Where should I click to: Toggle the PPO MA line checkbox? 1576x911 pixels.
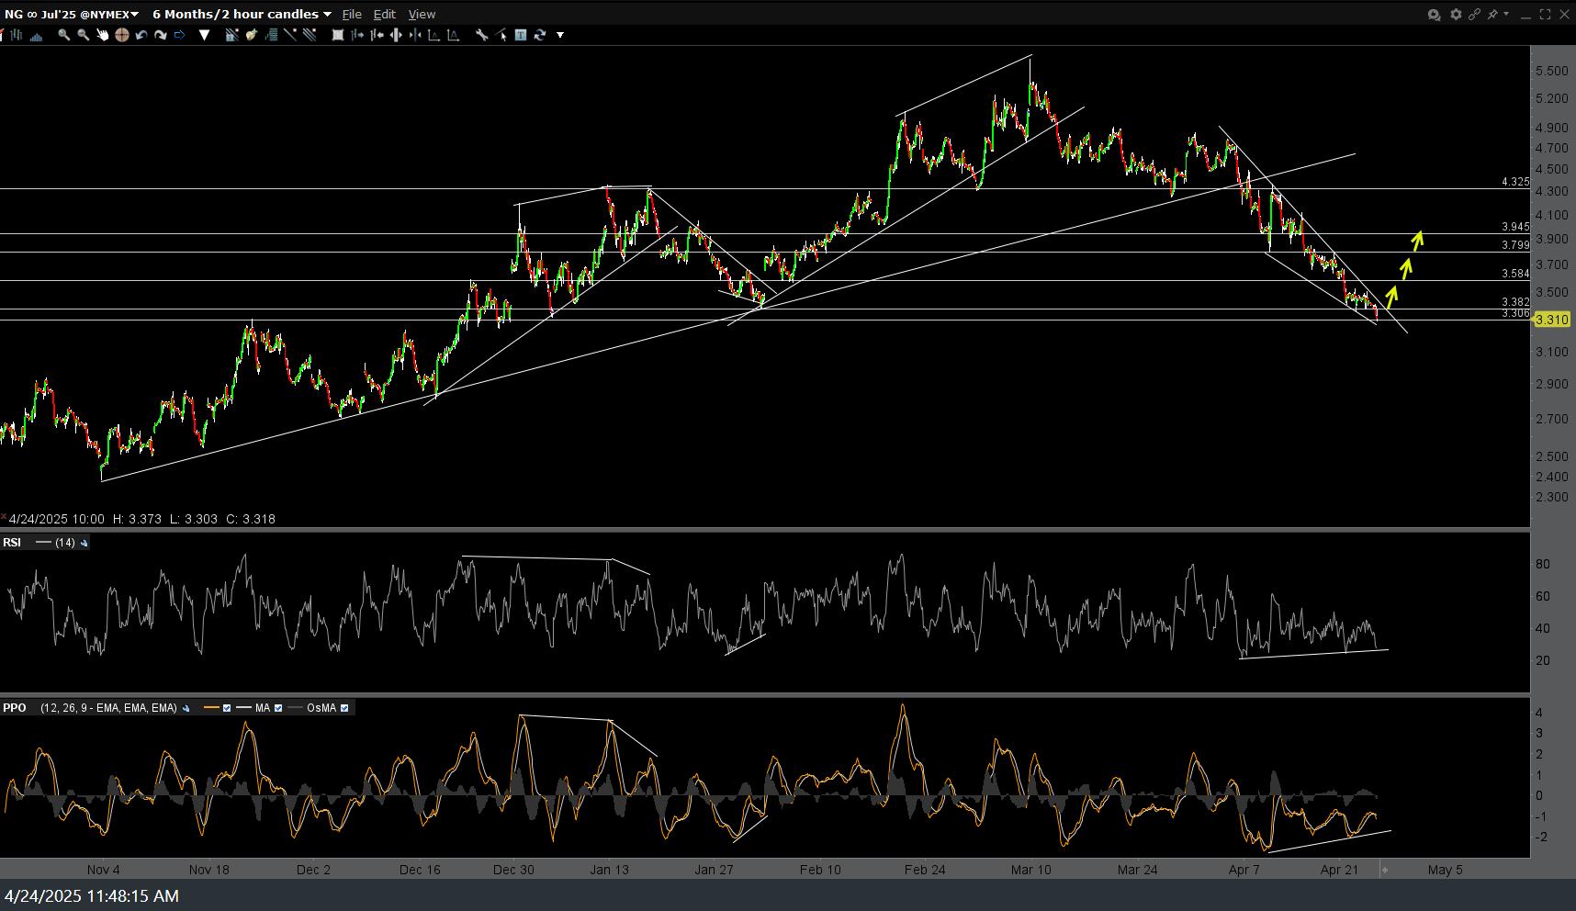pyautogui.click(x=278, y=708)
